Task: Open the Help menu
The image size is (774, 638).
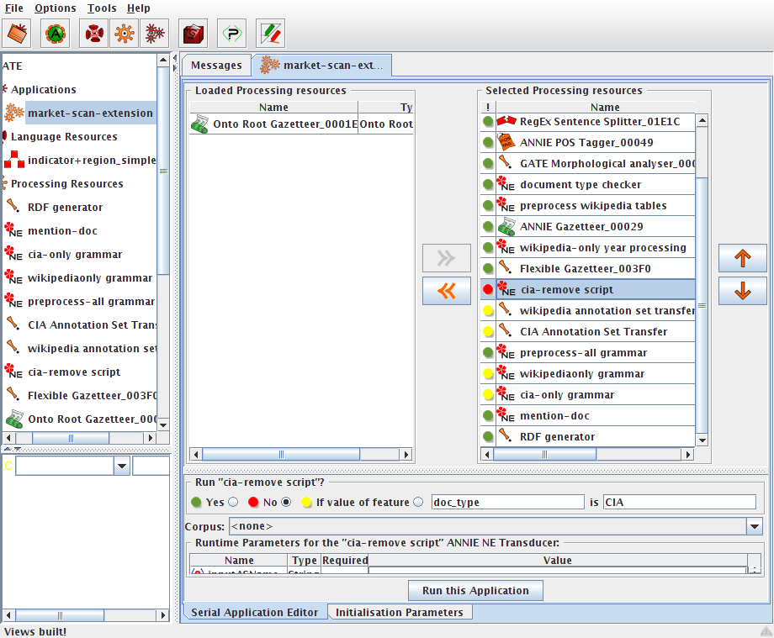Action: point(138,8)
